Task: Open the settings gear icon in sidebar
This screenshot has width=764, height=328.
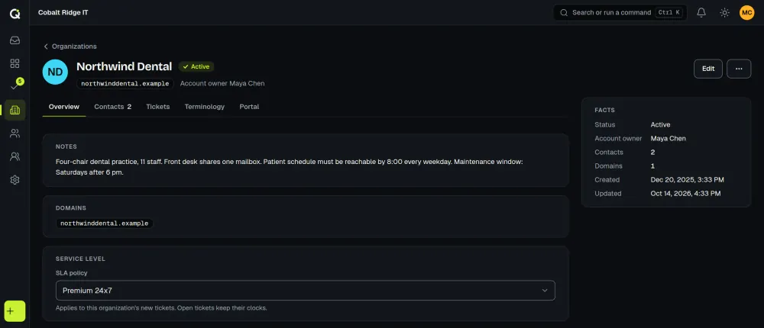Action: [x=15, y=180]
